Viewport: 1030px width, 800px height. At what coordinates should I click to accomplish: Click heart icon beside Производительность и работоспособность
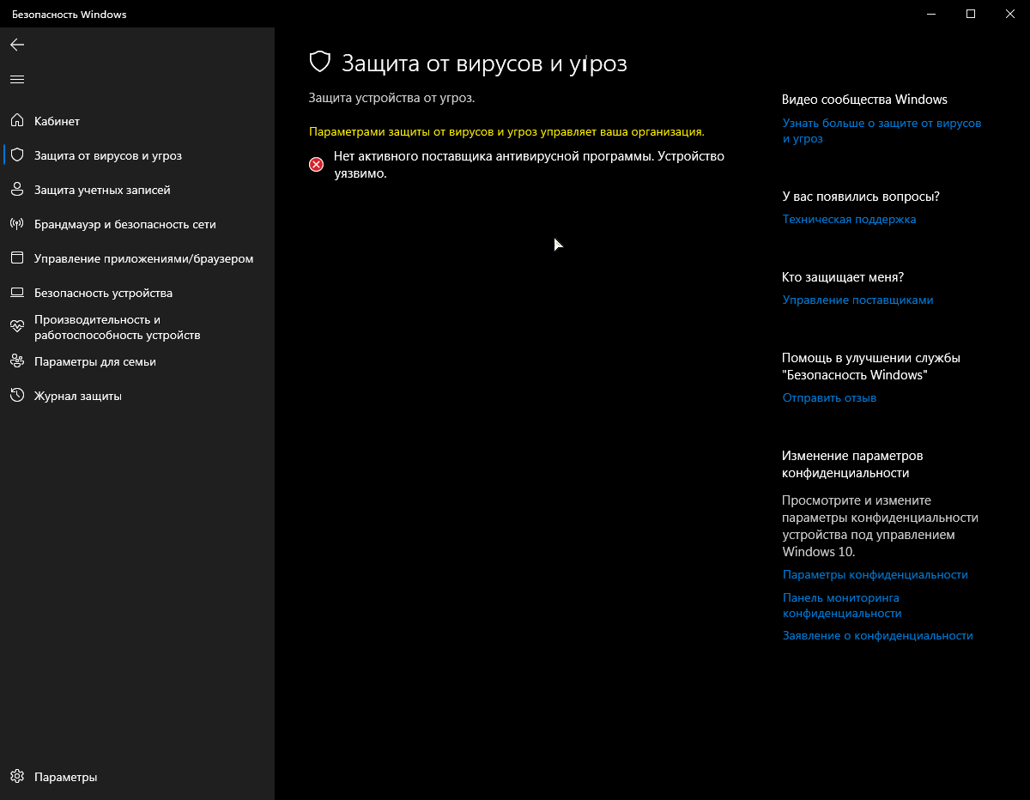(17, 327)
